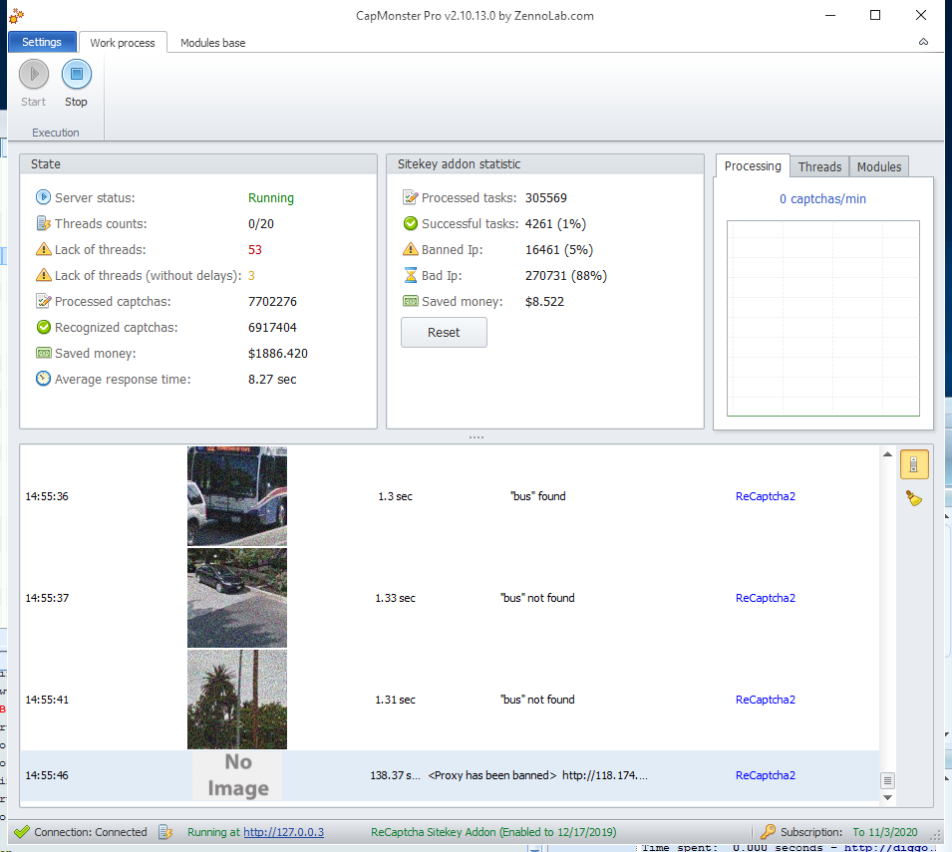This screenshot has width=952, height=852.
Task: Click the Server status icon
Action: click(x=43, y=198)
